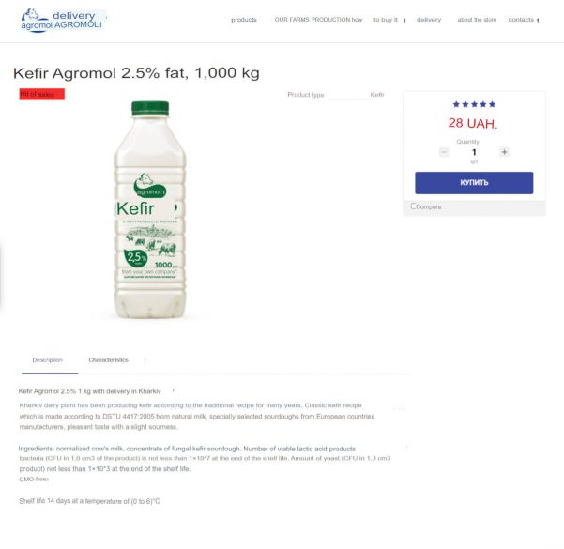Open the products menu item
This screenshot has width=564, height=549.
click(x=243, y=20)
